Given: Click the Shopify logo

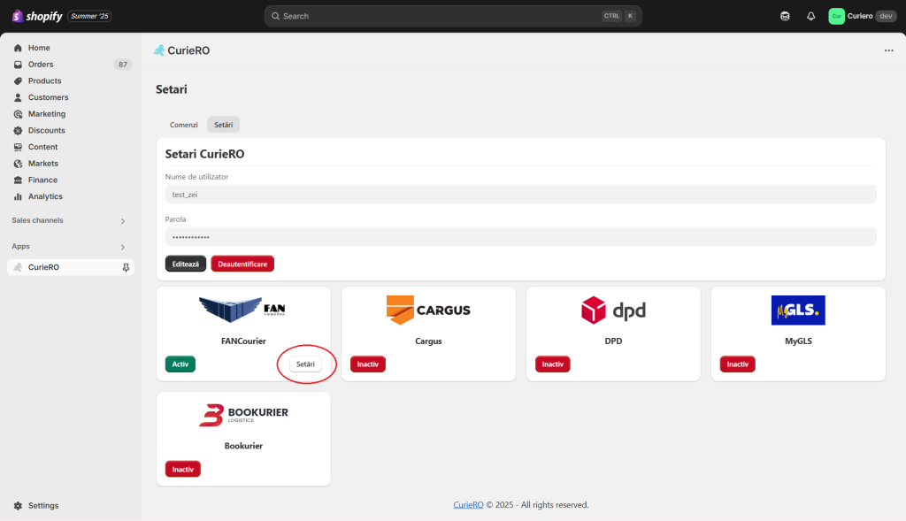Looking at the screenshot, I should click(37, 16).
